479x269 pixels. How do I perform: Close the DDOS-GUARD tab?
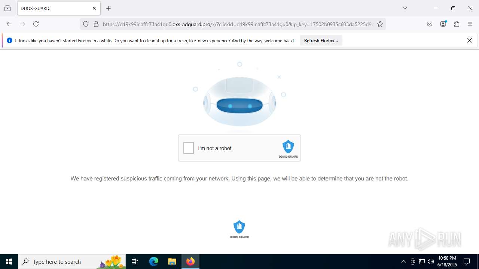point(94,8)
